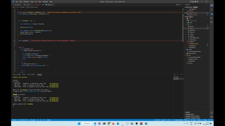This screenshot has width=225, height=126.
Task: Open the Windows Start menu
Action: coord(79,124)
